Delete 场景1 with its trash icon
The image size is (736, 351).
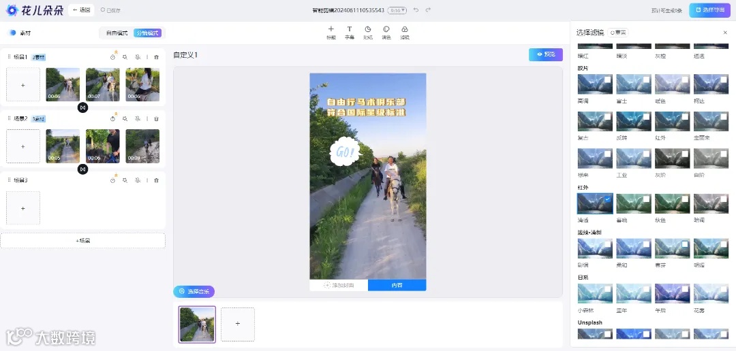coord(156,57)
